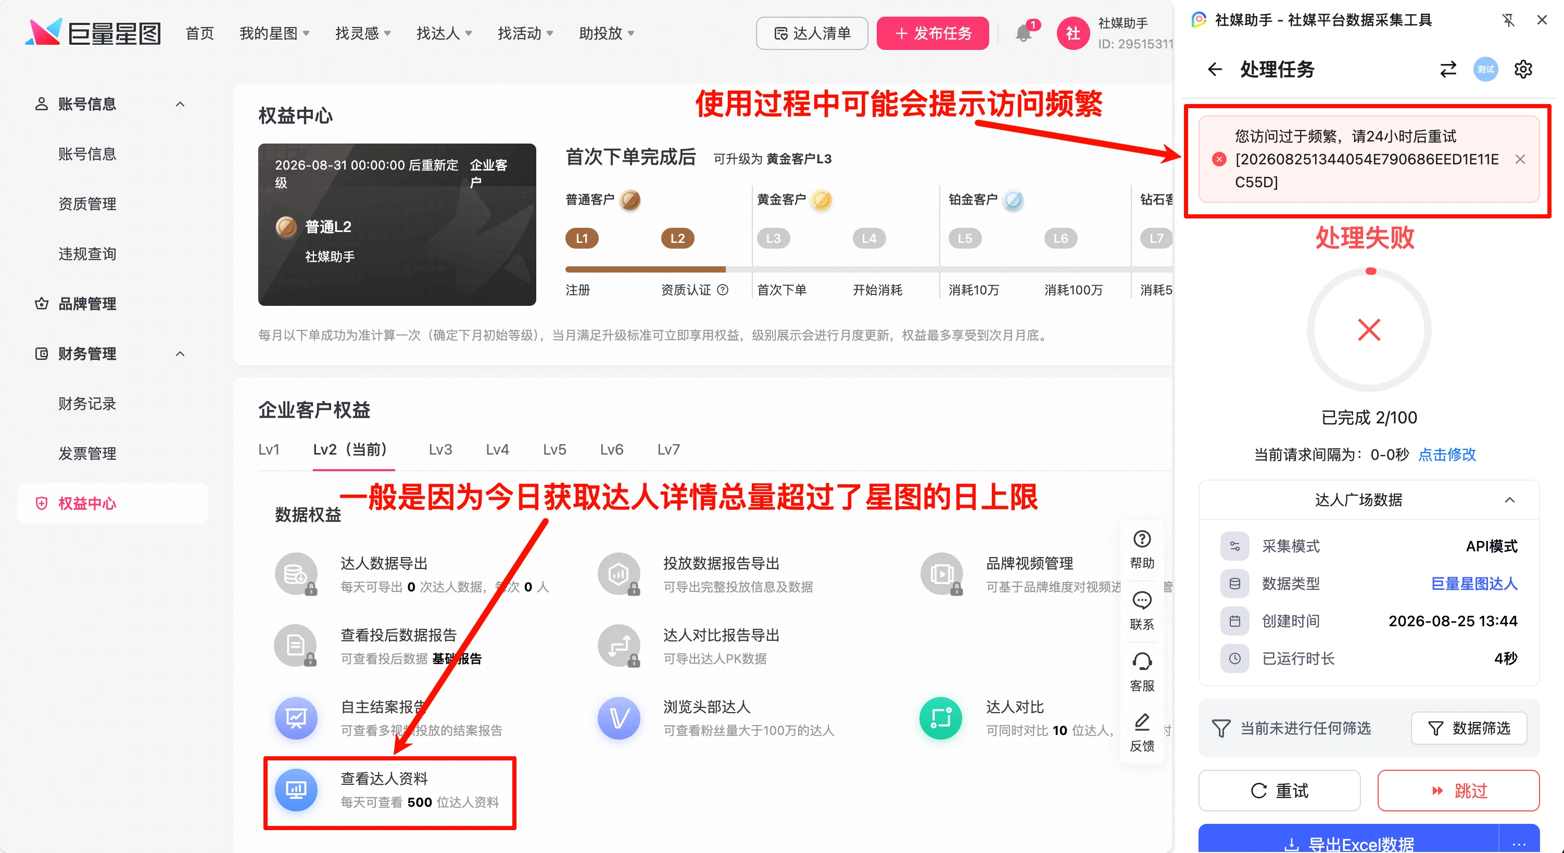Click the 达人数据导出 icon
Image resolution: width=1564 pixels, height=853 pixels.
pyautogui.click(x=296, y=573)
